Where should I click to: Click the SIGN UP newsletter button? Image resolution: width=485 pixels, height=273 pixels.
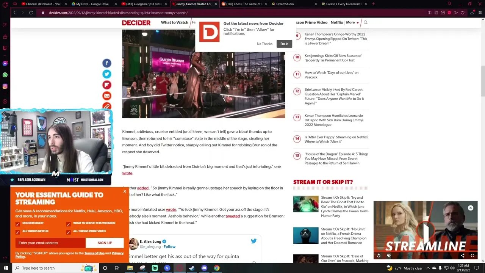tap(105, 243)
